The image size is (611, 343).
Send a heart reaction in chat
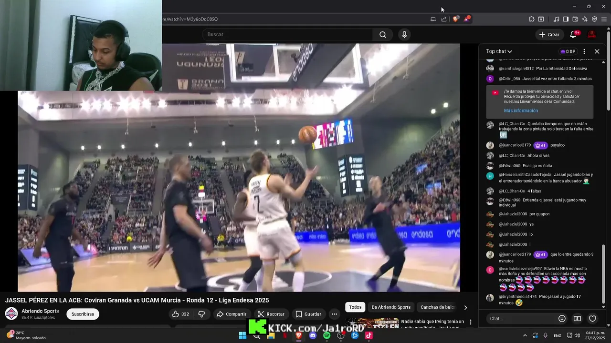592,318
